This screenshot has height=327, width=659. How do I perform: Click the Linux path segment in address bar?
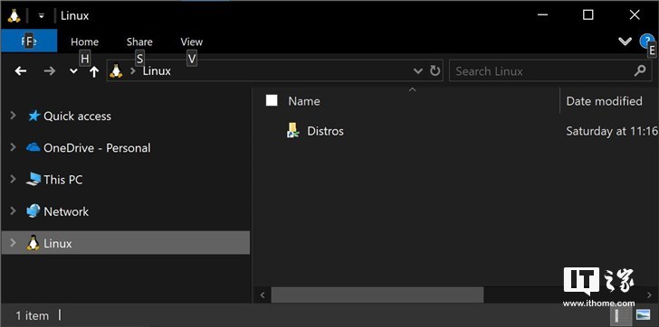point(157,70)
